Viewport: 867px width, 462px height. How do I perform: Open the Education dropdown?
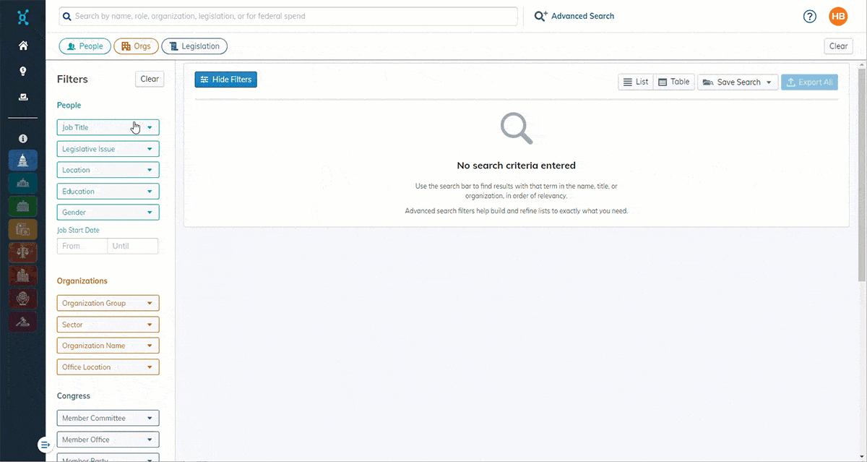pyautogui.click(x=108, y=192)
